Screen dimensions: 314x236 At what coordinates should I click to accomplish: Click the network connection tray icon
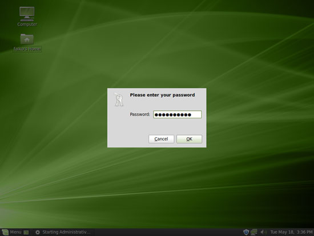point(253,232)
